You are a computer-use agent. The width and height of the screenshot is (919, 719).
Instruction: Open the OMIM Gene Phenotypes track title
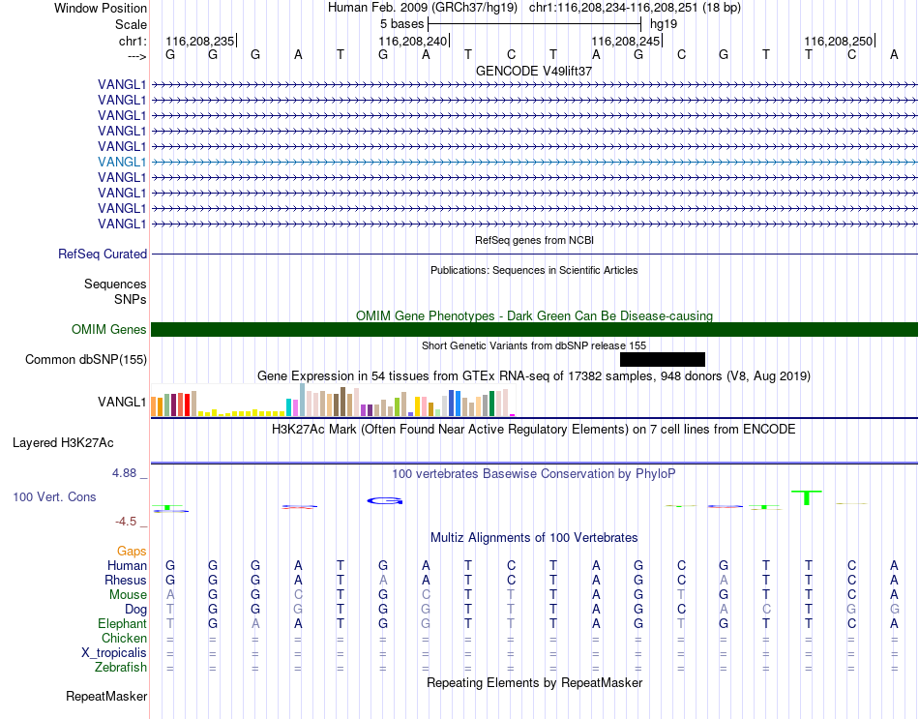tap(534, 316)
